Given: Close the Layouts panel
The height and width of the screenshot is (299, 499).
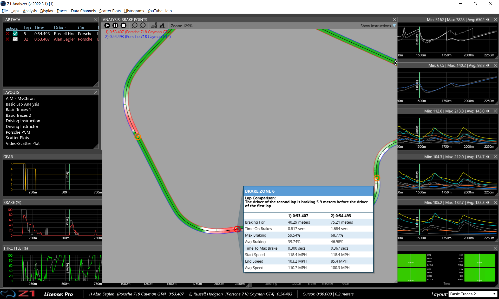Looking at the screenshot, I should pyautogui.click(x=96, y=92).
